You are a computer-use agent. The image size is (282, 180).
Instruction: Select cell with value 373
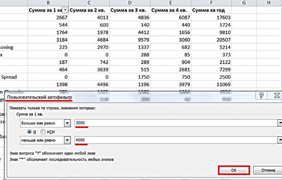pyautogui.click(x=211, y=55)
